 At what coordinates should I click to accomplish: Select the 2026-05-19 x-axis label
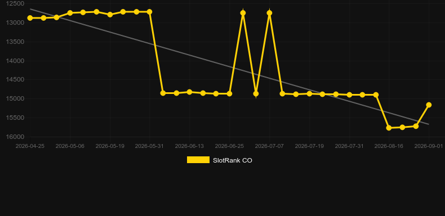[x=110, y=146]
